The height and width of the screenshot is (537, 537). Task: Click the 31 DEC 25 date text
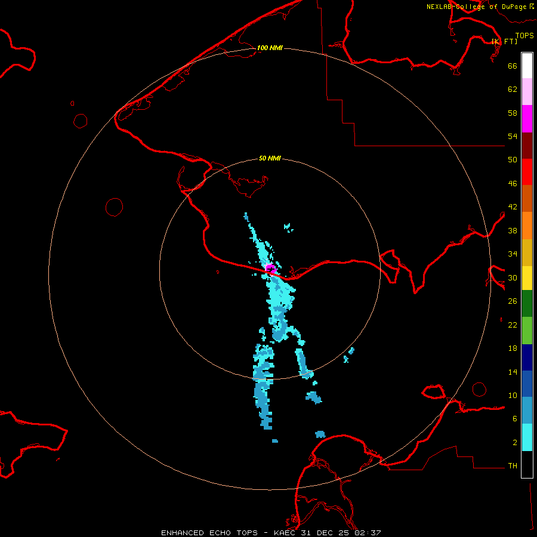tap(326, 533)
